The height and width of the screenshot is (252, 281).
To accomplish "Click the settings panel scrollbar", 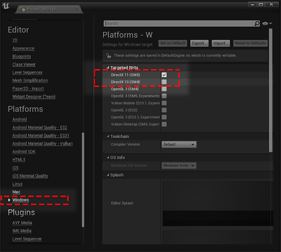I will click(271, 90).
